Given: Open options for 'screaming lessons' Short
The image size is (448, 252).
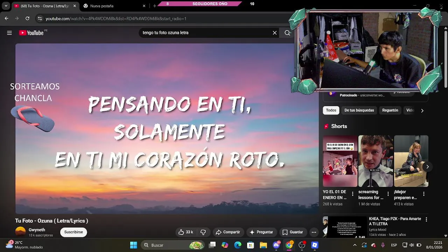Looking at the screenshot, I should [x=388, y=194].
